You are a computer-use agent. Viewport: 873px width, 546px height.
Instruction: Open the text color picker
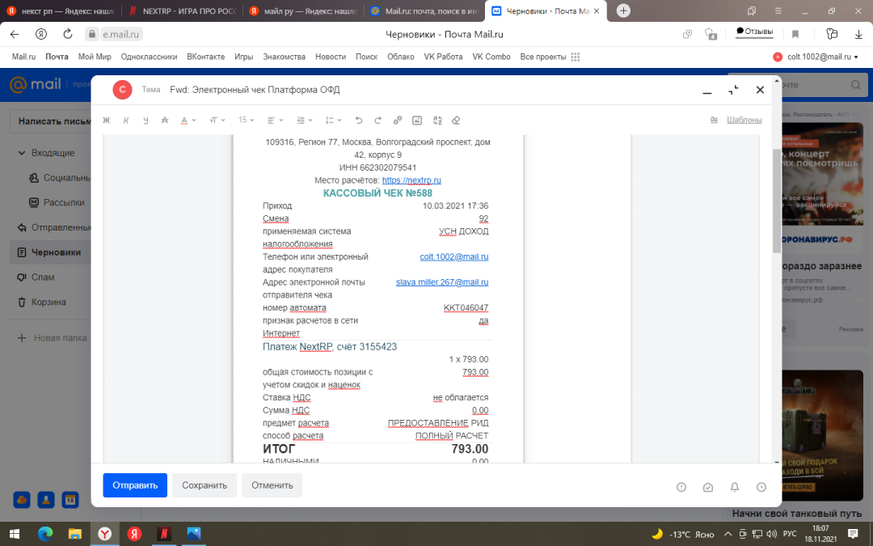(x=188, y=120)
